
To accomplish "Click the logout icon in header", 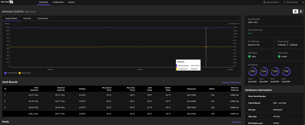I will (x=303, y=2).
